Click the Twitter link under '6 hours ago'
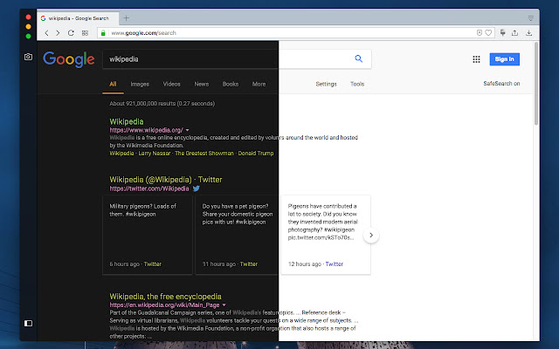This screenshot has width=559, height=349. point(153,263)
